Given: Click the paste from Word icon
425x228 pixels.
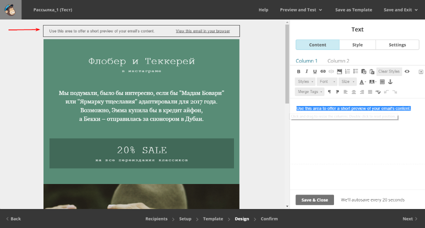Looking at the screenshot, I should [x=372, y=71].
